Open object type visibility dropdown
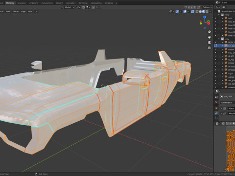The height and width of the screenshot is (176, 235). pyautogui.click(x=171, y=12)
